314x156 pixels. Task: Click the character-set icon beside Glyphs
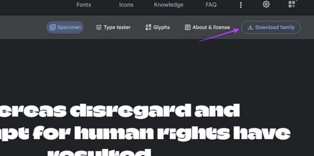(x=148, y=27)
